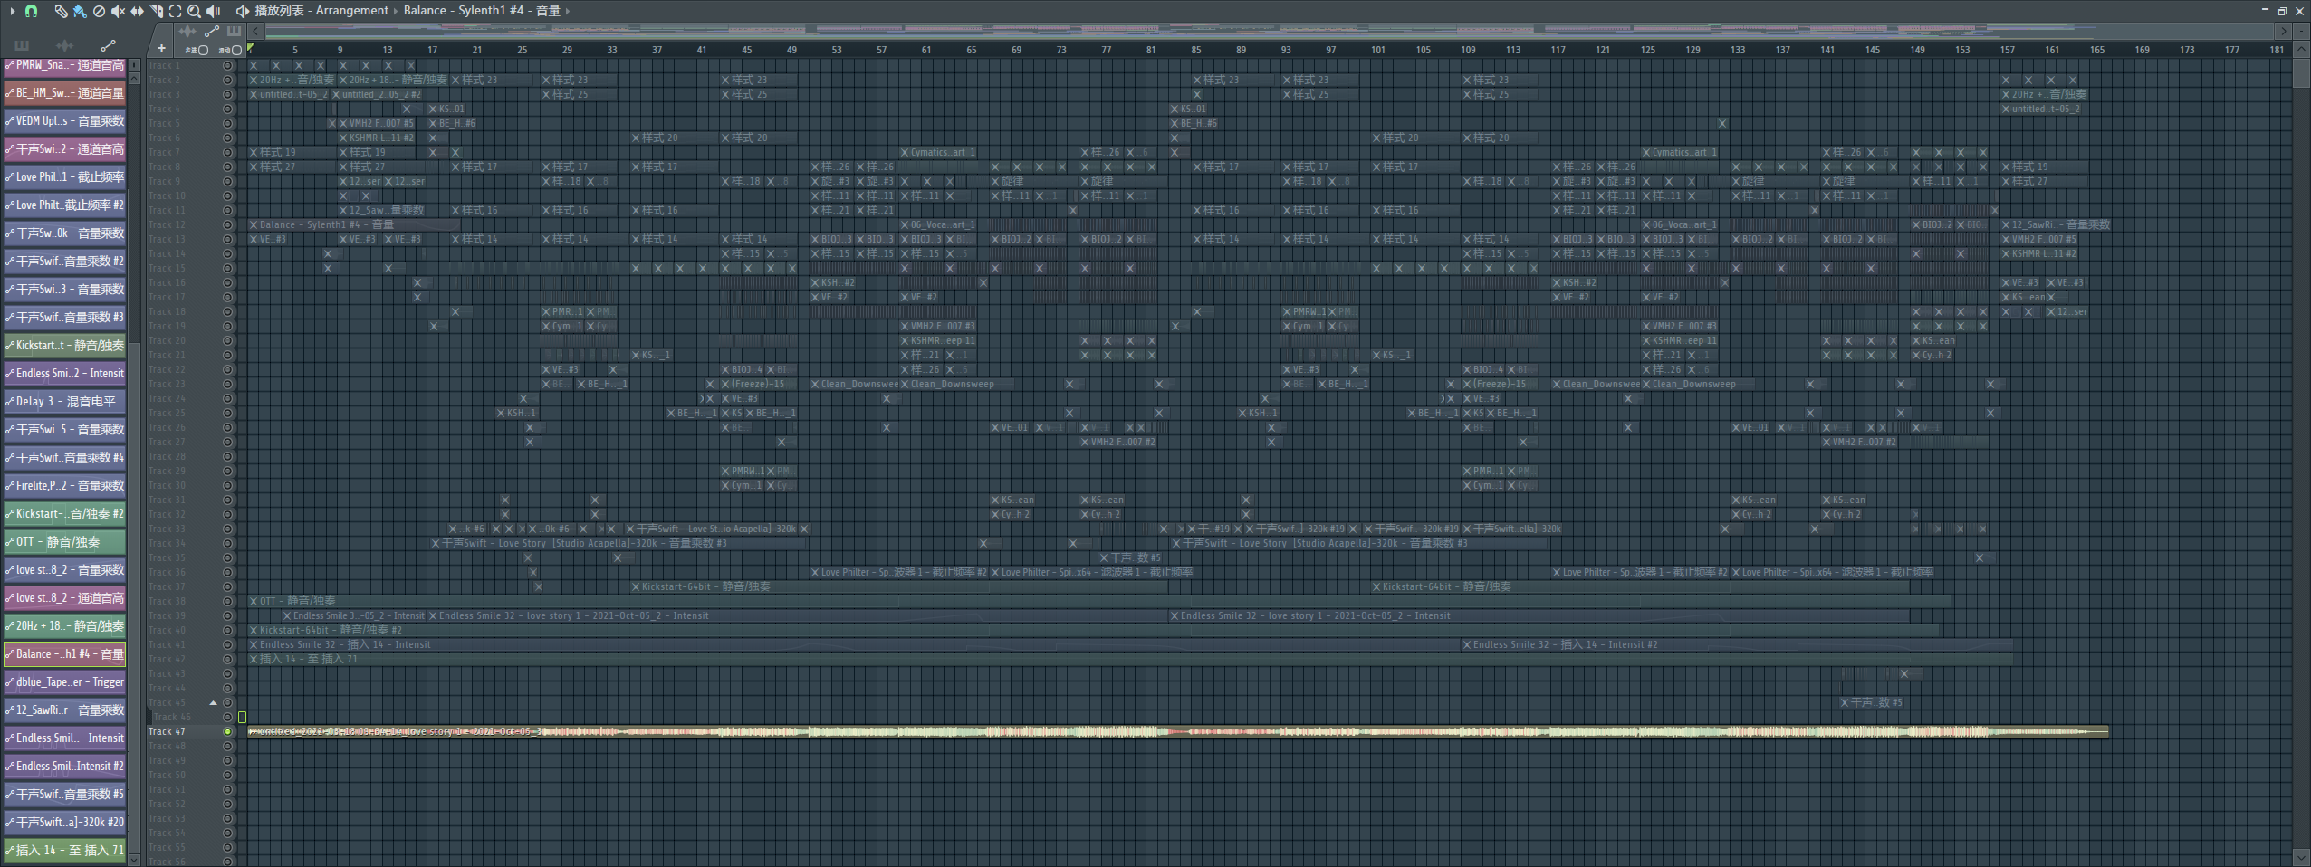The height and width of the screenshot is (867, 2311).
Task: Select the Slice tool
Action: (x=156, y=11)
